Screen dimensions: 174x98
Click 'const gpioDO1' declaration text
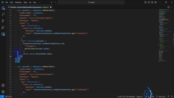[23, 66]
